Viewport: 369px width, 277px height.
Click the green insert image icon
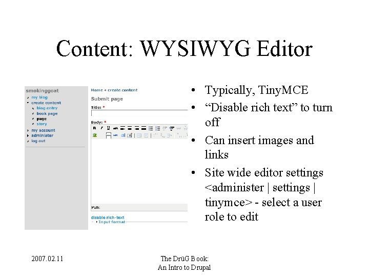pyautogui.click(x=95, y=135)
